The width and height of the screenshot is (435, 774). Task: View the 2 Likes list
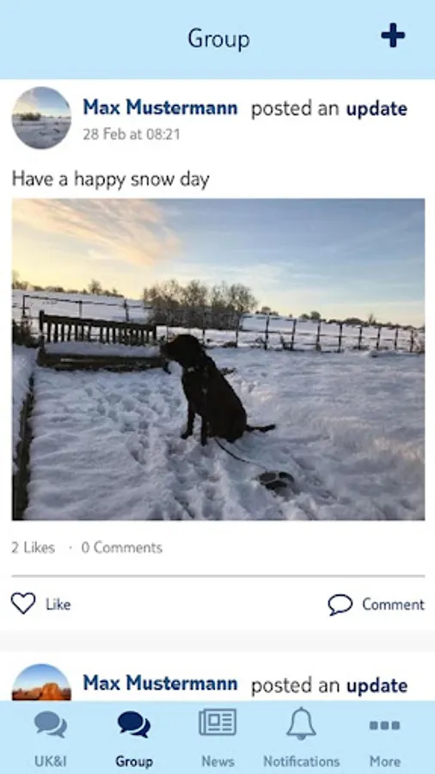[x=33, y=548]
